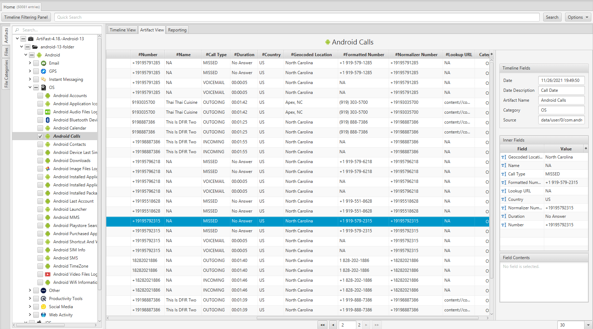
Task: Click the Email category icon
Action: click(x=43, y=63)
